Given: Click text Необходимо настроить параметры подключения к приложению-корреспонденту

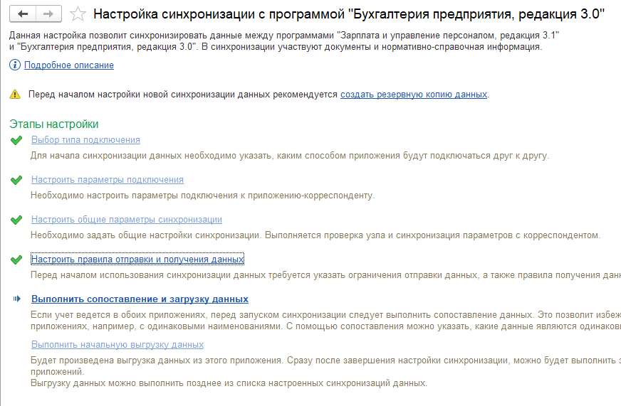Looking at the screenshot, I should [202, 196].
